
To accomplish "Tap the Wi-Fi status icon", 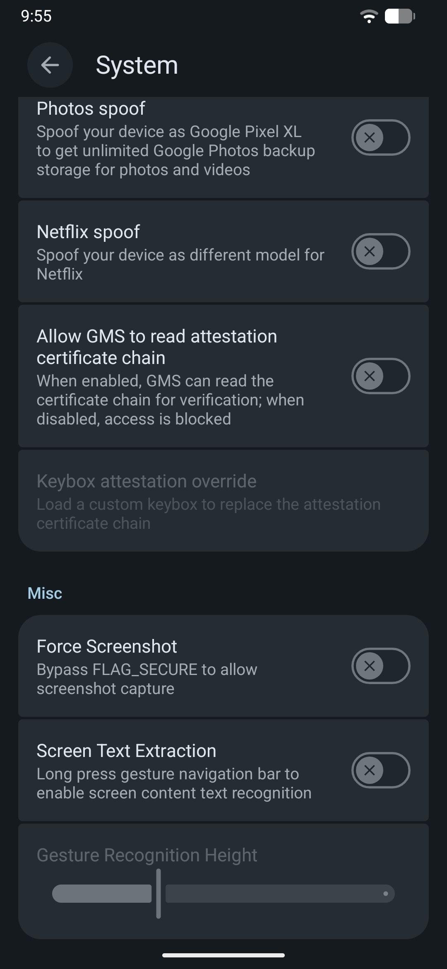I will (369, 17).
